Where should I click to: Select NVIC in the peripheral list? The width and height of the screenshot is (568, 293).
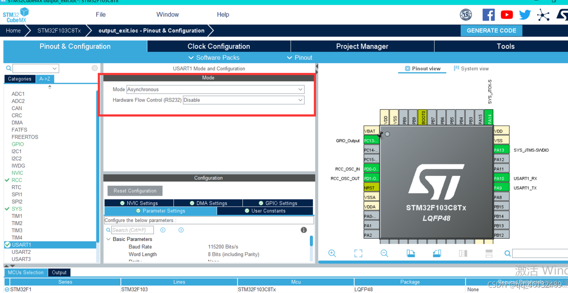click(x=17, y=173)
